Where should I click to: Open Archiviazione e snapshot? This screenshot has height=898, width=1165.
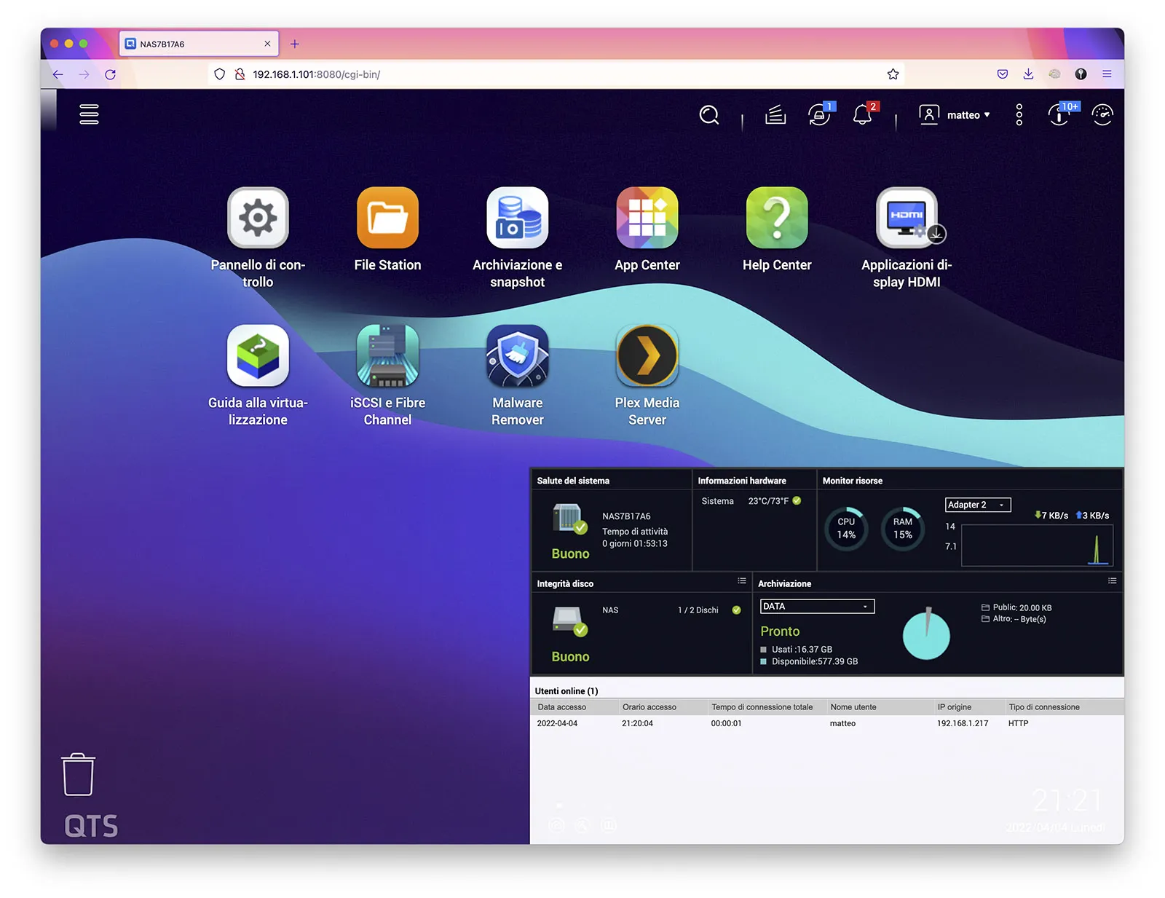[517, 218]
